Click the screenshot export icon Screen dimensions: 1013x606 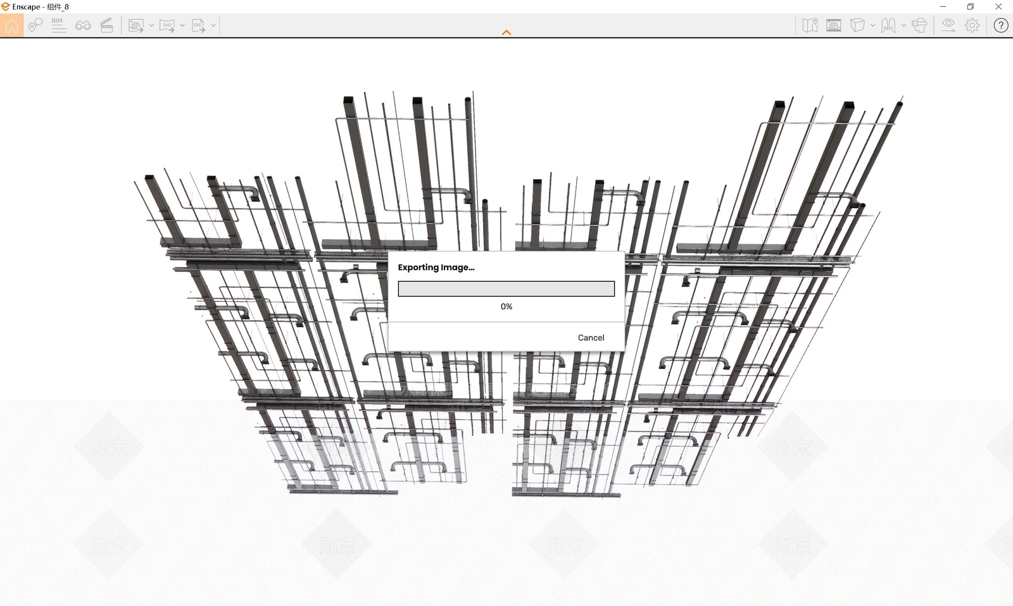point(136,25)
